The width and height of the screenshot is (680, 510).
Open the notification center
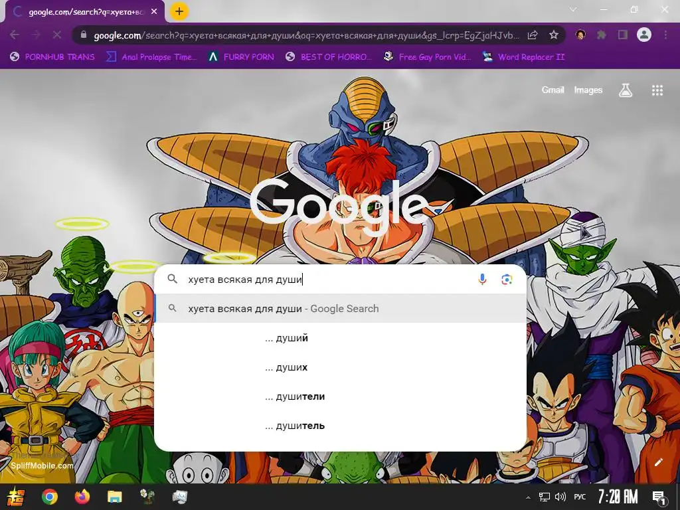click(659, 497)
